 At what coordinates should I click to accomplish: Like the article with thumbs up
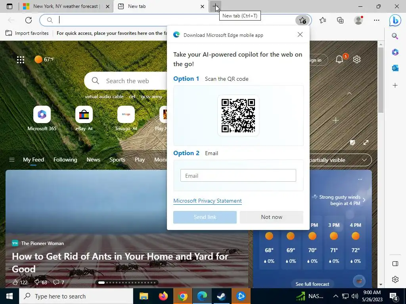point(15,282)
